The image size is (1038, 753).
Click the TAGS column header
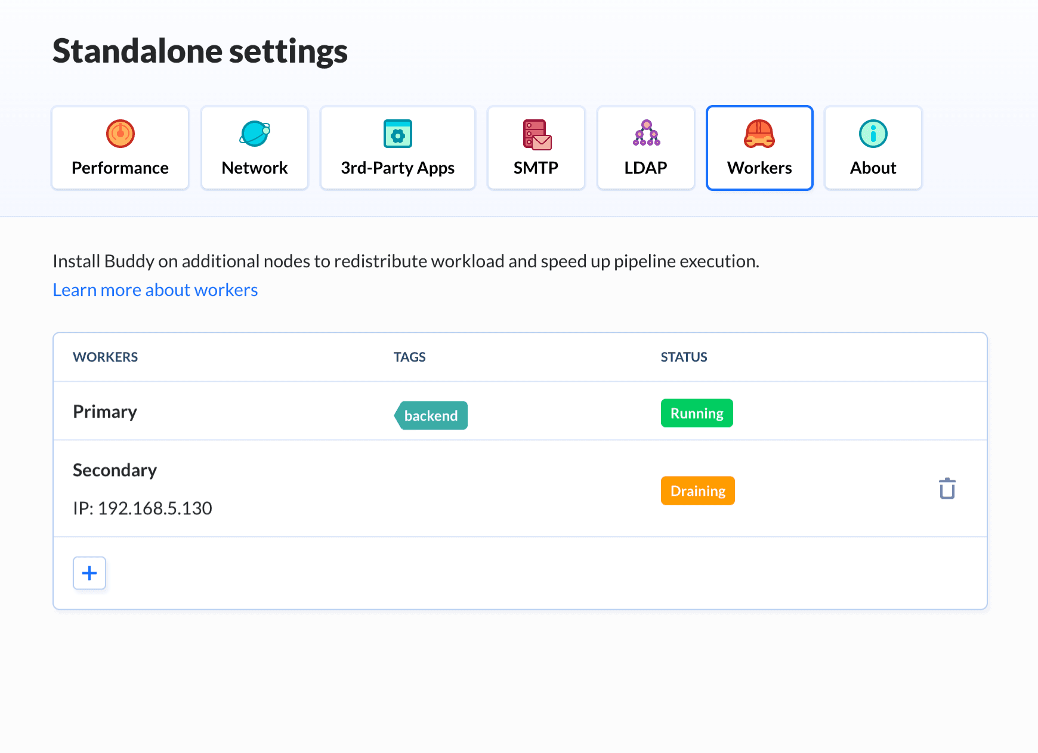point(409,357)
